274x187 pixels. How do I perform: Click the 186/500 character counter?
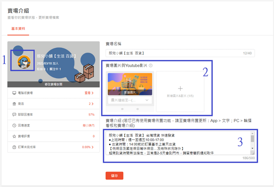(248, 158)
